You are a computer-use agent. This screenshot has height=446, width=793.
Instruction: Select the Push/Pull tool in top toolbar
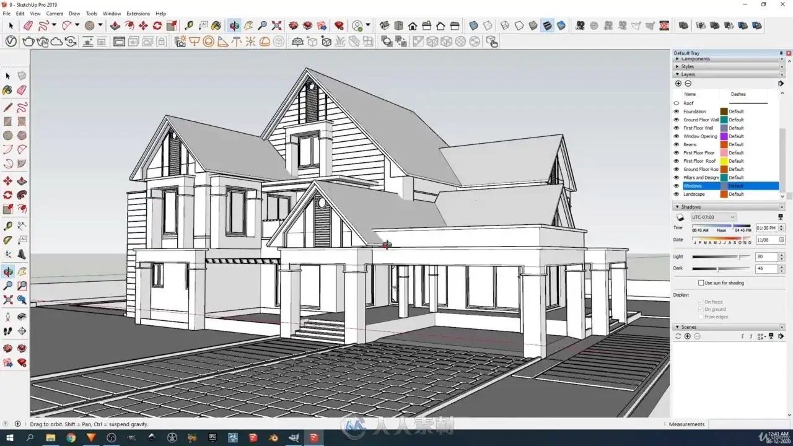tap(115, 25)
